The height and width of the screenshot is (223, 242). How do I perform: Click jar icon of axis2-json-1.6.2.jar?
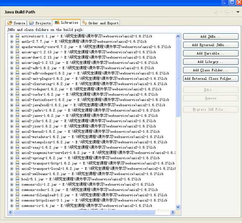coord(18,126)
